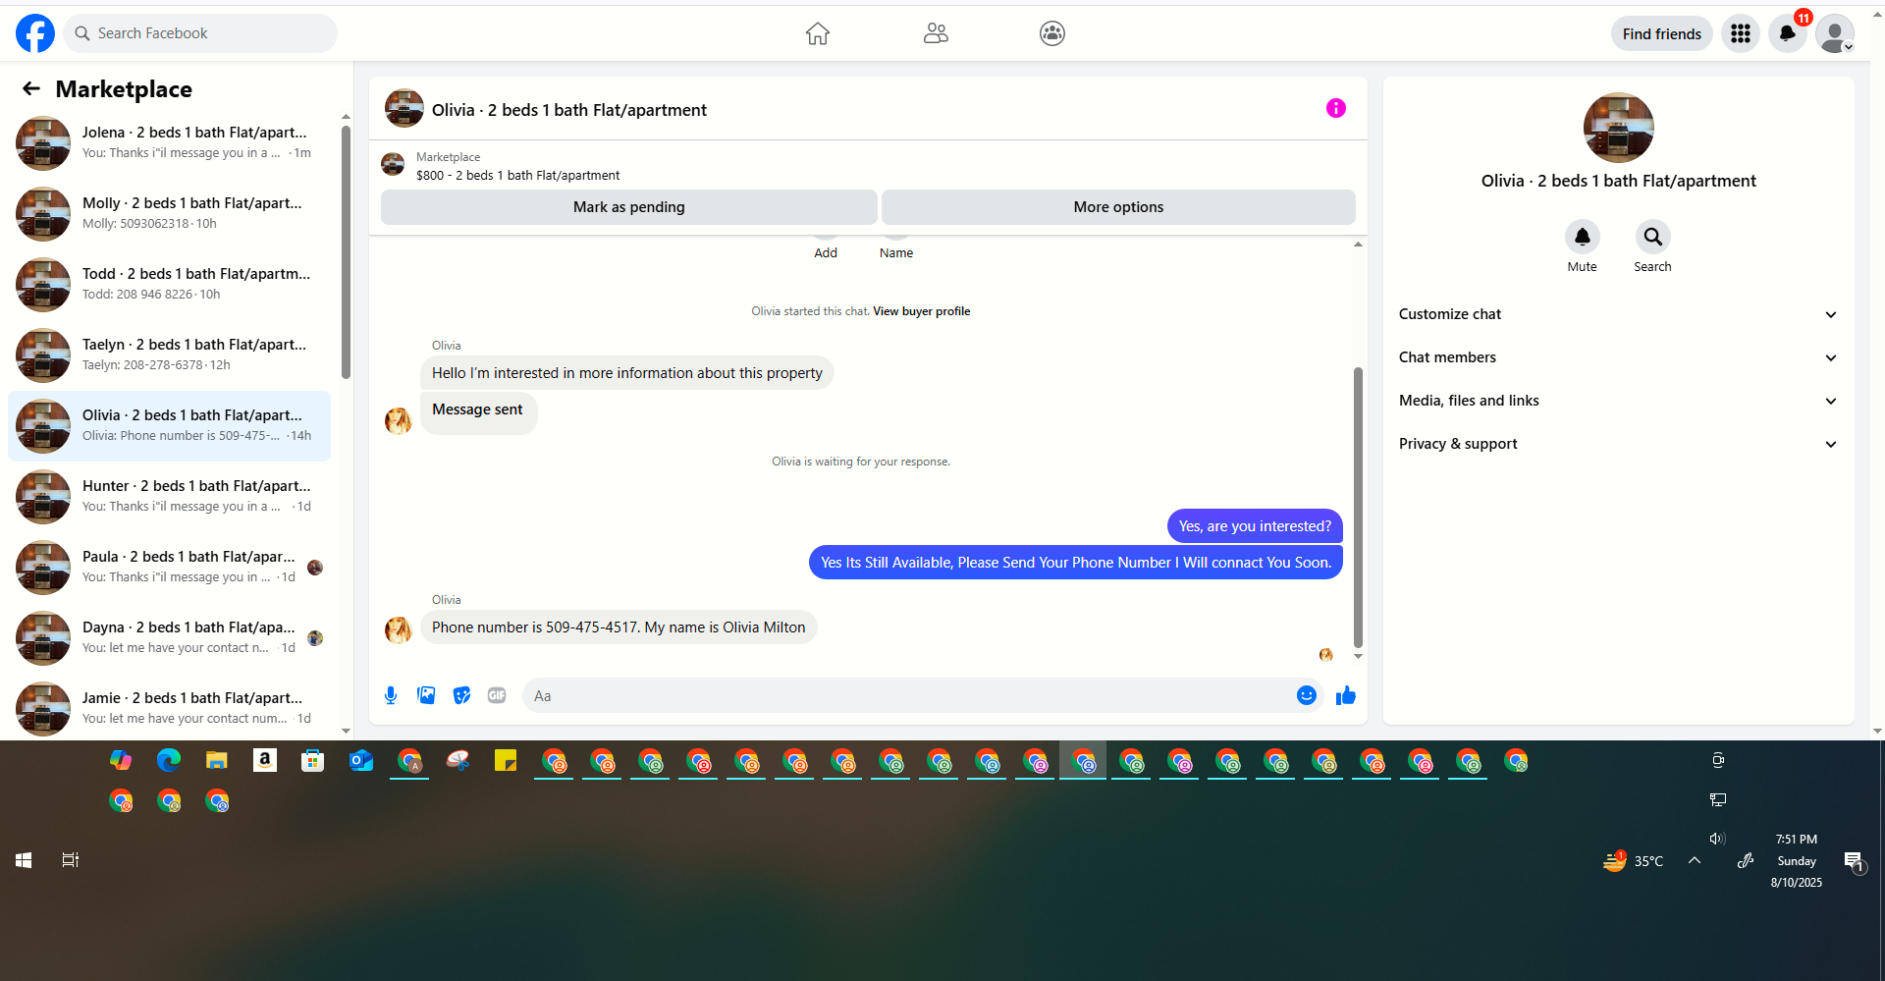Open Amazon from taskbar
The height and width of the screenshot is (981, 1885).
[265, 760]
